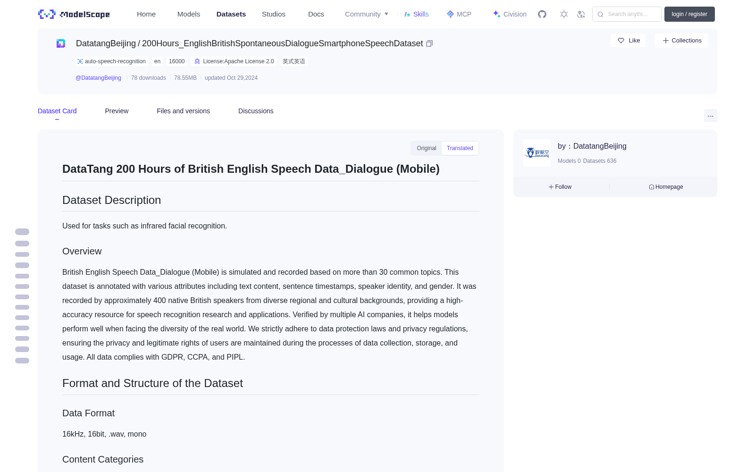Click the 'Models 0' count

[569, 161]
